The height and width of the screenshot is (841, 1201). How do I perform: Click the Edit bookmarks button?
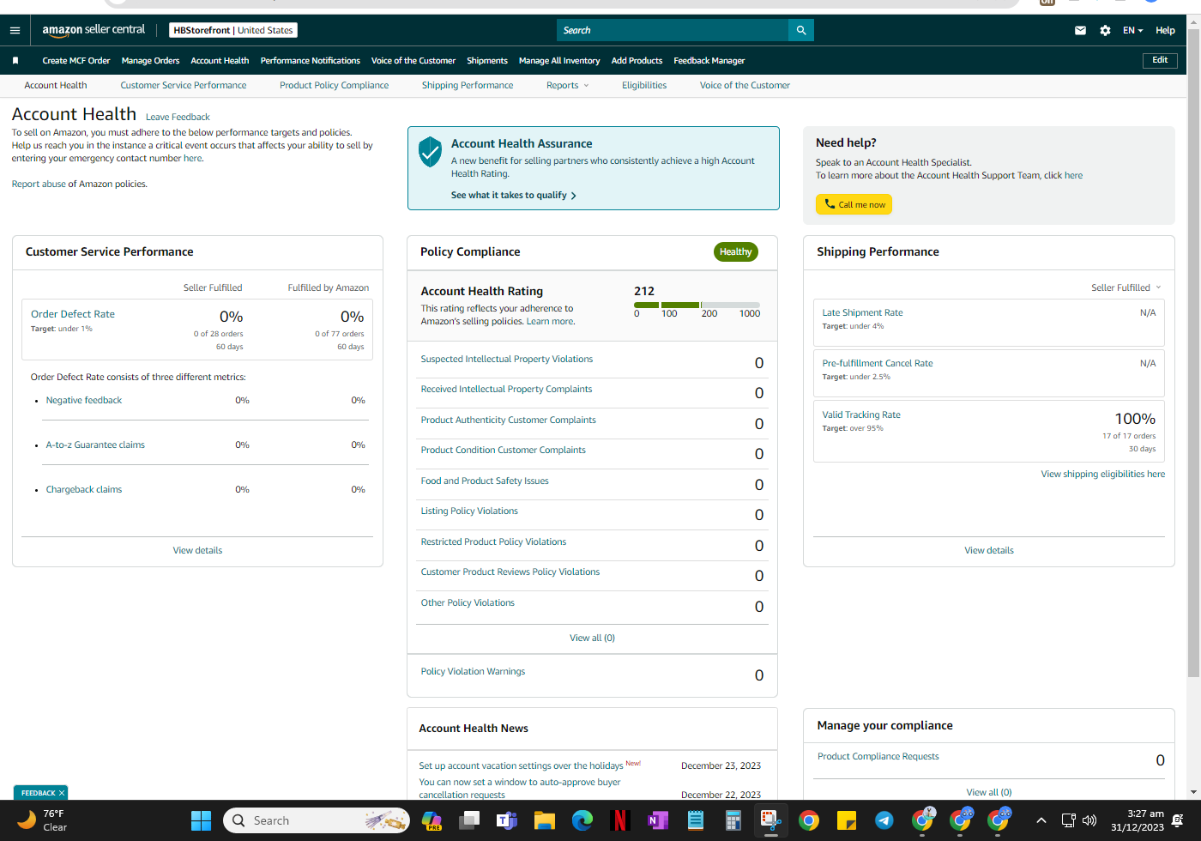click(x=1160, y=60)
